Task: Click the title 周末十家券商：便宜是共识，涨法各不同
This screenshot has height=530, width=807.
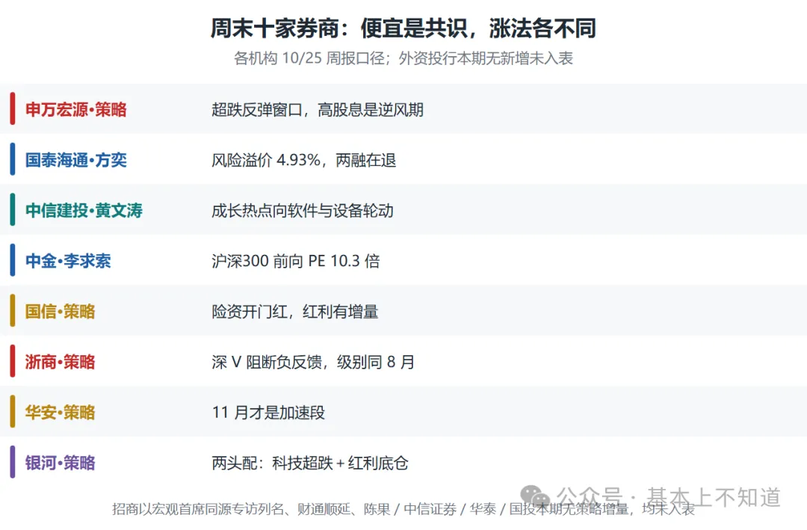Action: pyautogui.click(x=403, y=28)
